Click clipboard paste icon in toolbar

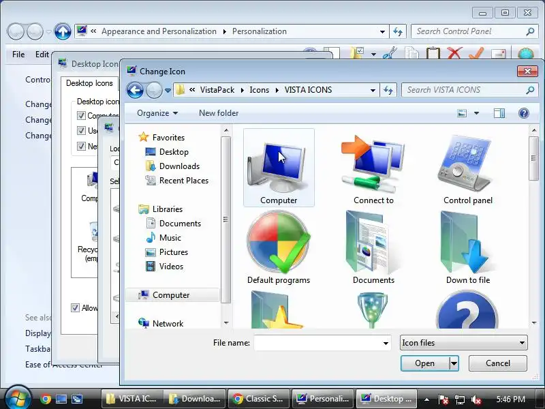[x=433, y=53]
